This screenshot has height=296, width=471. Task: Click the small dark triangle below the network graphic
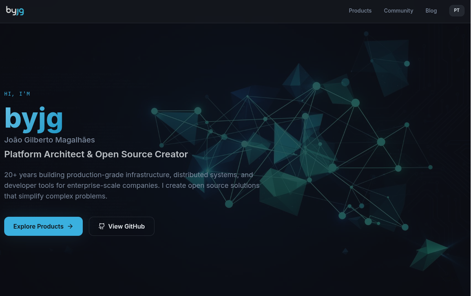[345, 251]
